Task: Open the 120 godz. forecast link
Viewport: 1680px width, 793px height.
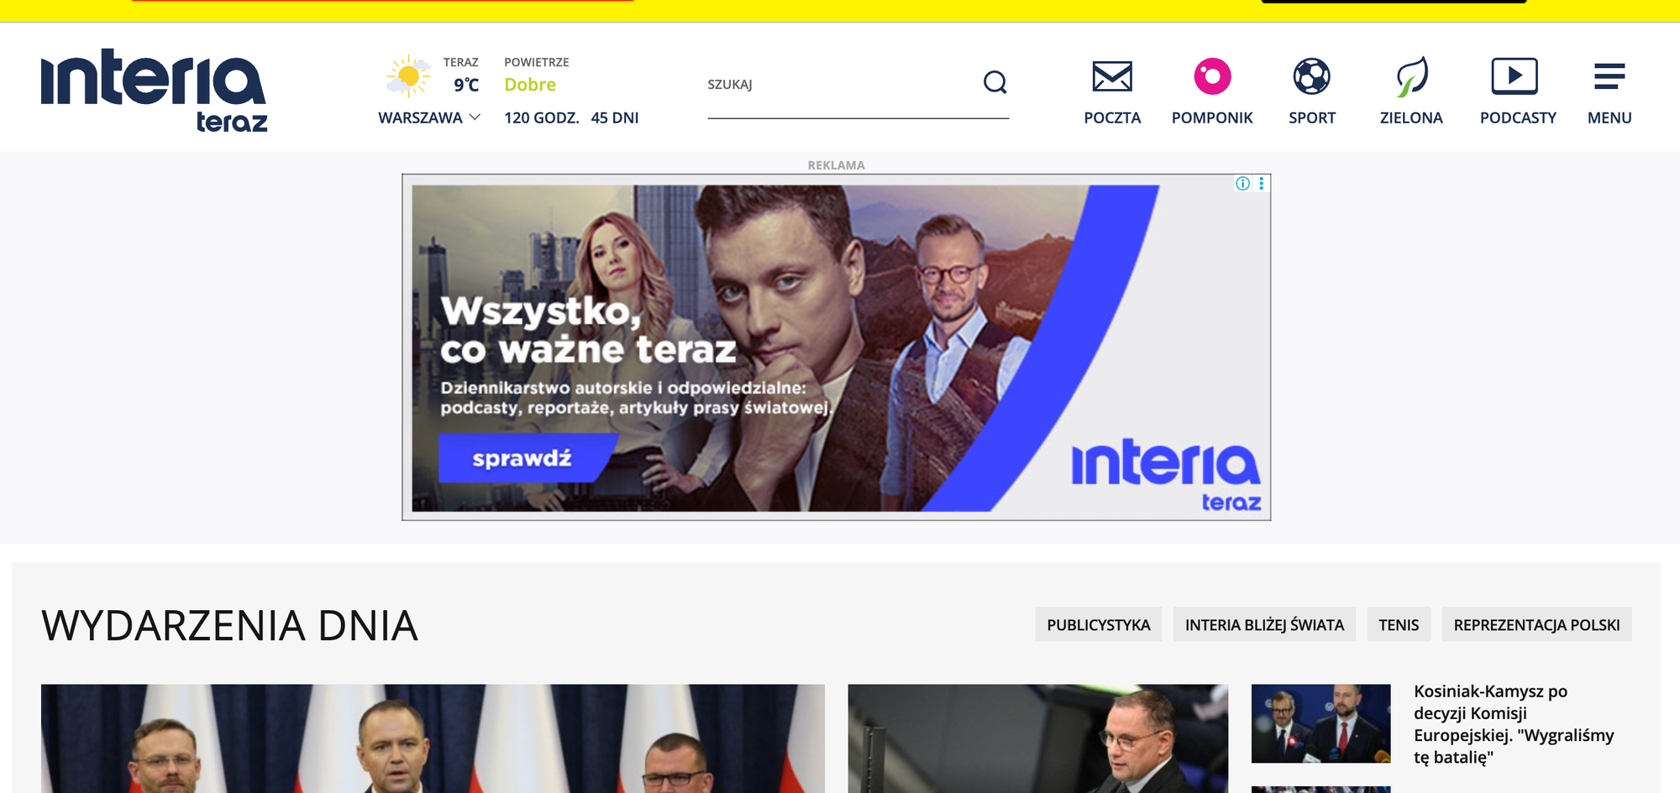Action: click(x=542, y=117)
